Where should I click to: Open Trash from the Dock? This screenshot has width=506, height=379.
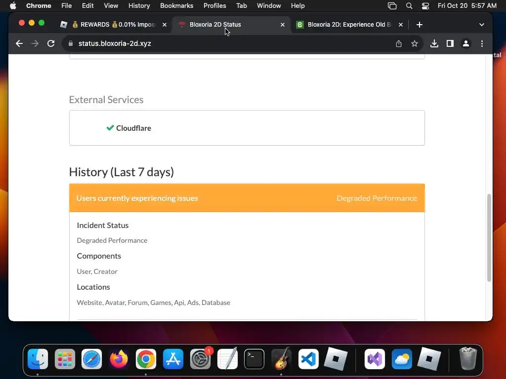click(x=468, y=359)
